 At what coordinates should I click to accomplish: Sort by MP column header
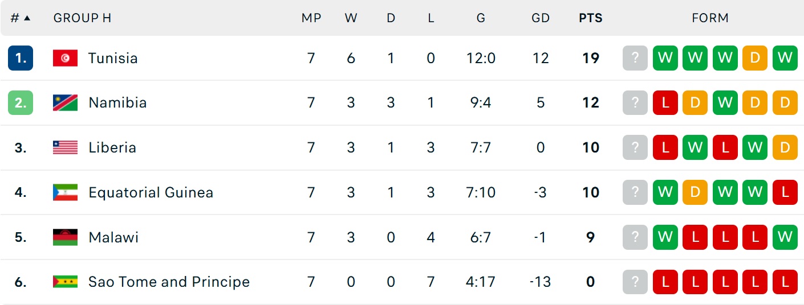pos(311,18)
